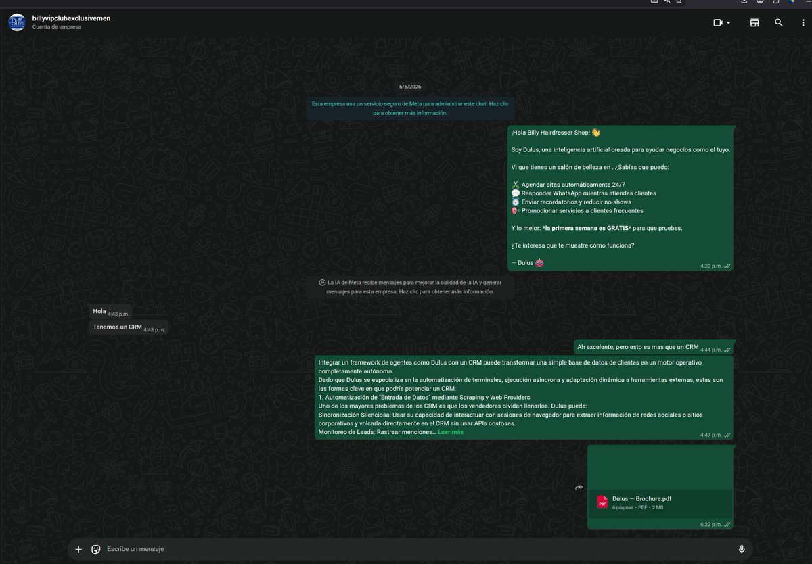The image size is (812, 564).
Task: Open the business catalog storefront icon
Action: tap(754, 22)
